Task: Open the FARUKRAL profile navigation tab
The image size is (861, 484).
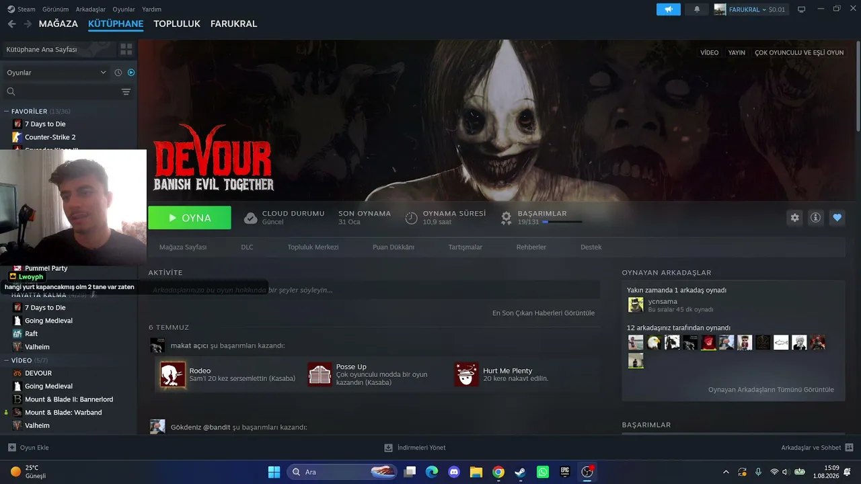Action: (234, 24)
